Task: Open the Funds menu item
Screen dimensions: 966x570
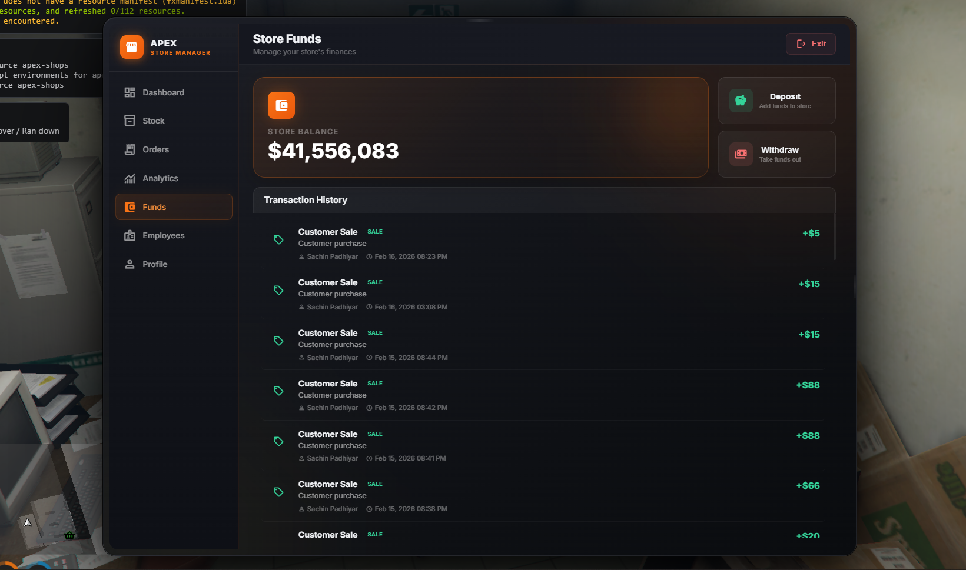Action: pos(174,207)
